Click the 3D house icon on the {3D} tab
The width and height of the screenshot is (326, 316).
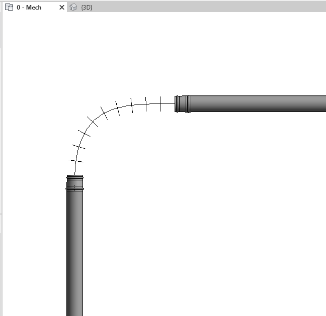pyautogui.click(x=73, y=7)
